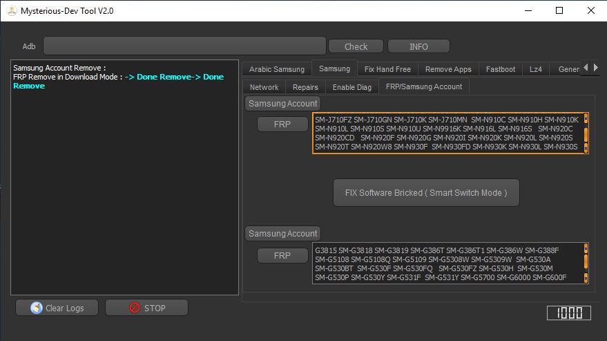
Task: Click the 1000 counter display
Action: tap(569, 313)
